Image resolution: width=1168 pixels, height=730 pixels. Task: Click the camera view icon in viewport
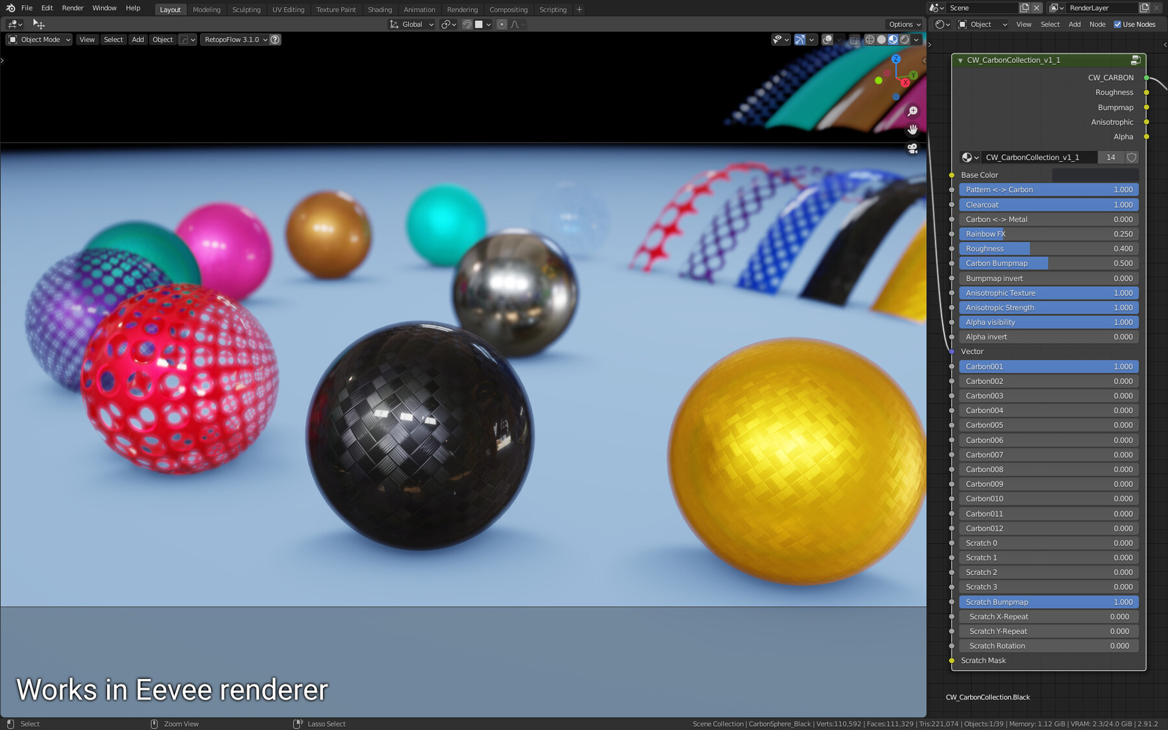(912, 148)
